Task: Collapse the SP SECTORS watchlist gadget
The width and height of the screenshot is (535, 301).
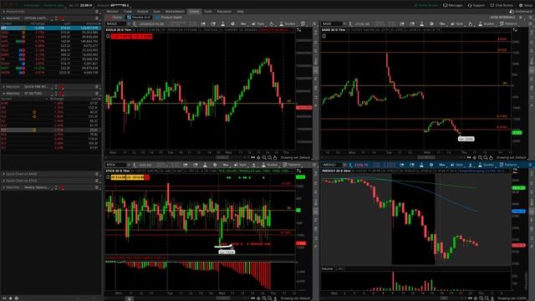Action: (3, 93)
